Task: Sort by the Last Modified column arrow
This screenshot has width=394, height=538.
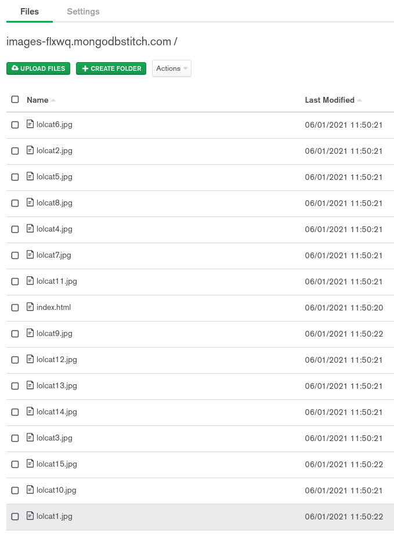Action: point(360,100)
